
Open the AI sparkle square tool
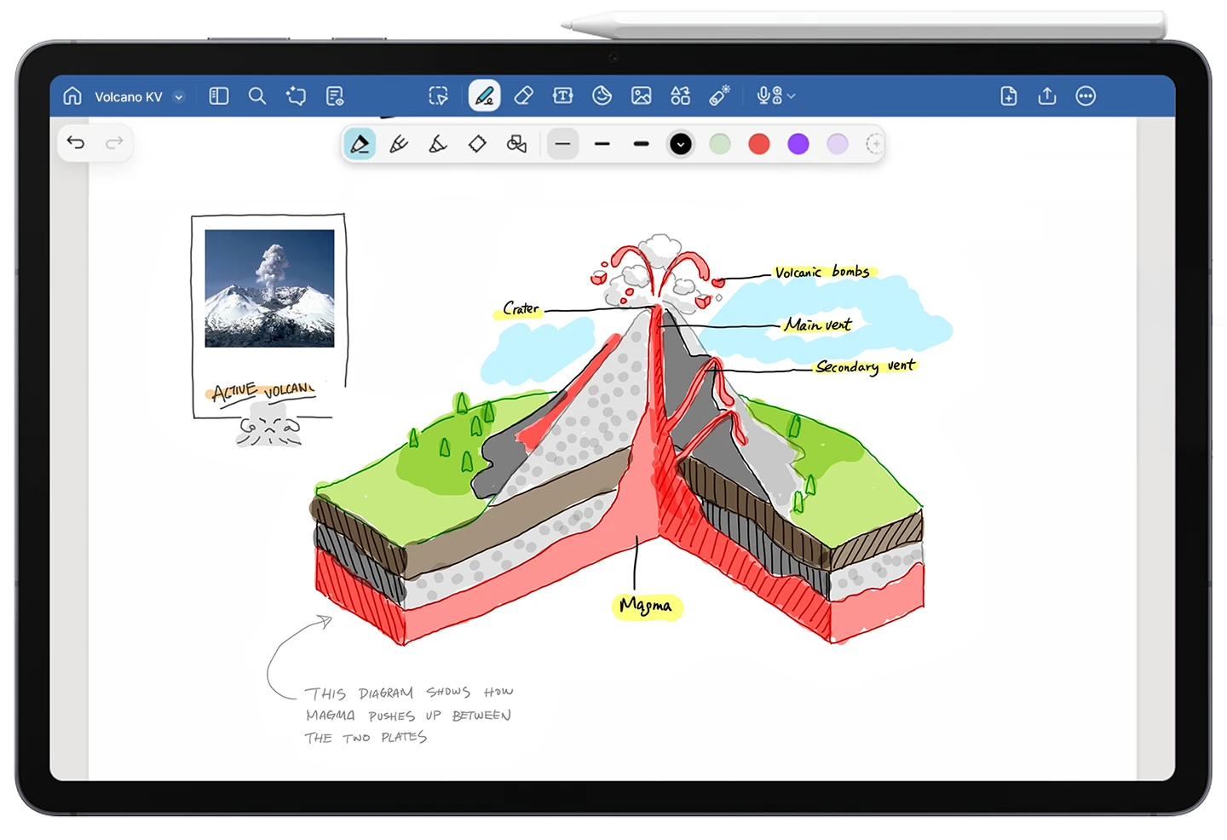point(296,96)
